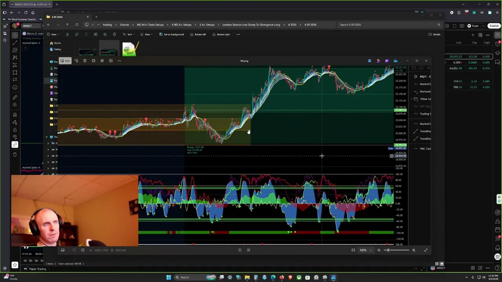Print the image from Photos toolbar
Image resolution: width=502 pixels, height=282 pixels.
coord(93,61)
